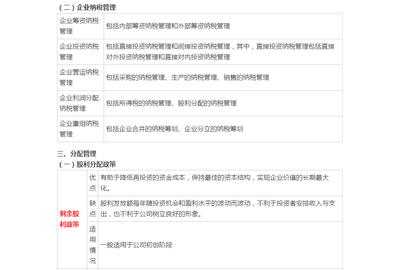
Task: Select the cell 企业筹资纳税管理
Action: click(x=79, y=26)
